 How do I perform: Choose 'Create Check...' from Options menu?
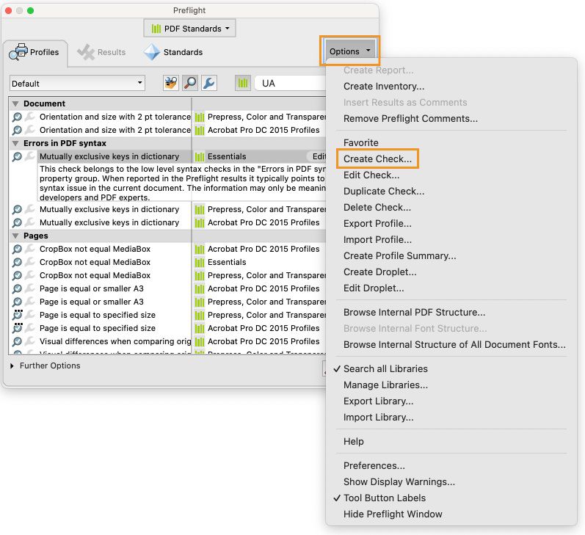377,159
